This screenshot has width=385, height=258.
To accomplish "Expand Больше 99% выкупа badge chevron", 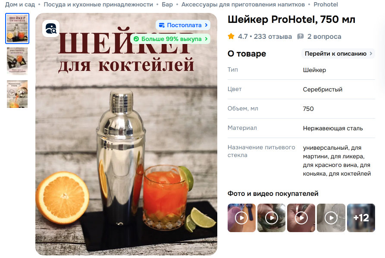I will [x=206, y=39].
